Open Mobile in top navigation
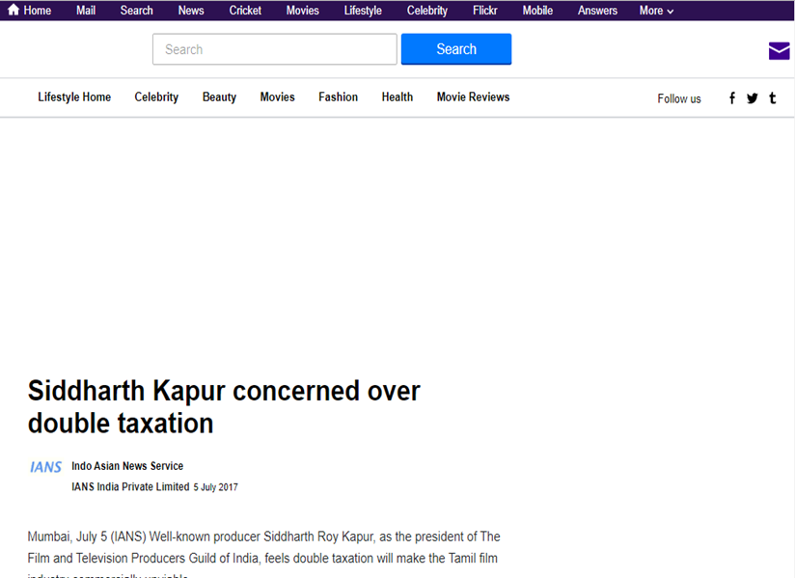795x578 pixels. (537, 11)
